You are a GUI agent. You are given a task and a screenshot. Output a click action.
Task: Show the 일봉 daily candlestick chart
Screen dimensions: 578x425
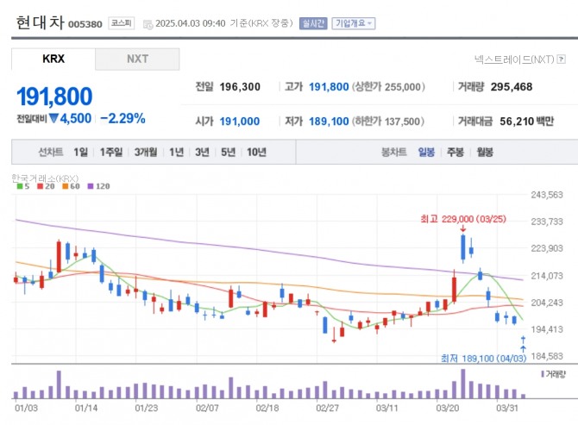[x=426, y=152]
